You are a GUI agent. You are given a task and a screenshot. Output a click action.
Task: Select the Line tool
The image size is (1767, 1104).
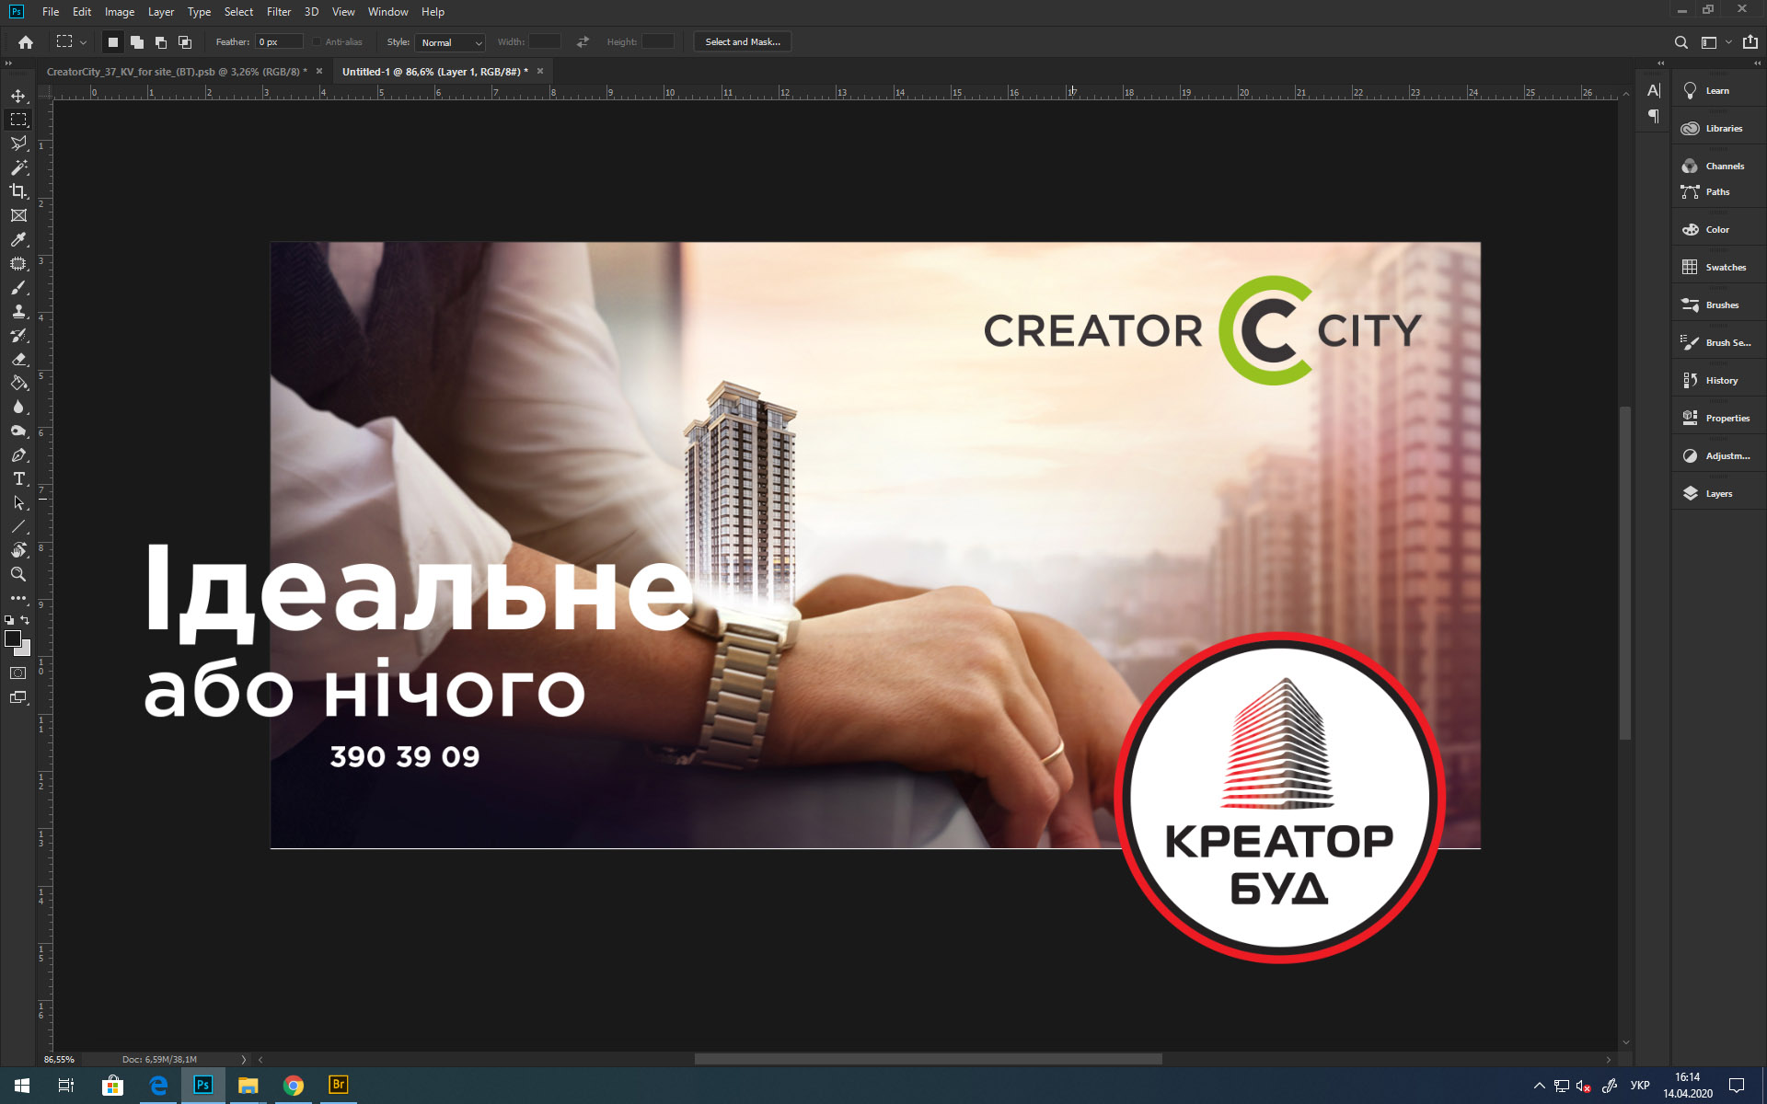pos(18,527)
